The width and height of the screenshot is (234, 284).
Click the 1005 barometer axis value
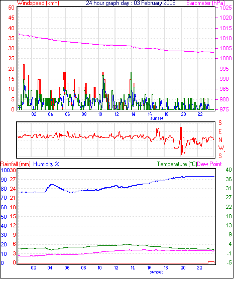[225, 48]
